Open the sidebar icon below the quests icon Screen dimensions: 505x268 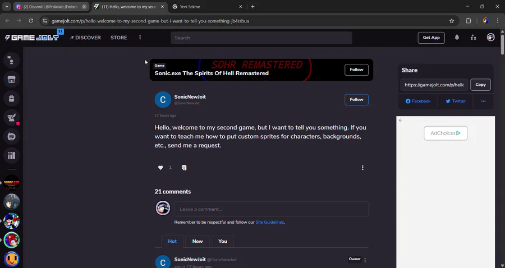pyautogui.click(x=11, y=136)
